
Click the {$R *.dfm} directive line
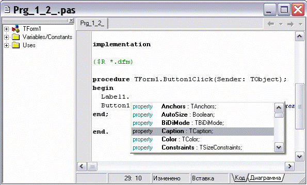click(113, 62)
